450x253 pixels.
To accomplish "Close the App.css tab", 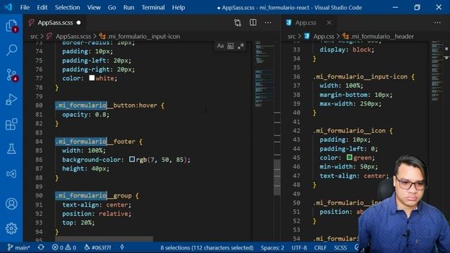I will click(x=329, y=22).
